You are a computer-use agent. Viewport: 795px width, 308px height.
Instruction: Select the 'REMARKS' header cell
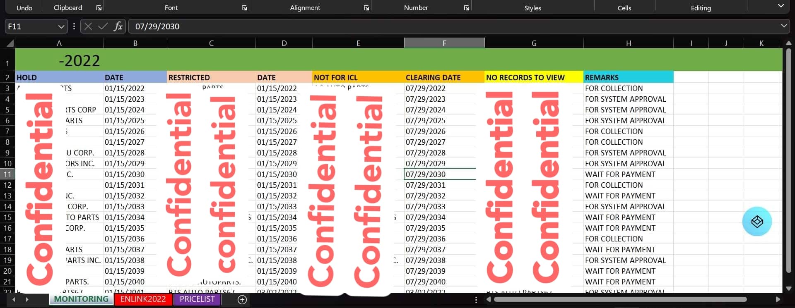click(x=629, y=77)
